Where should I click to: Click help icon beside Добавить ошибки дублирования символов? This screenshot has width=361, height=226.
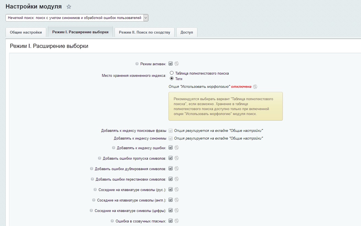click(x=91, y=169)
